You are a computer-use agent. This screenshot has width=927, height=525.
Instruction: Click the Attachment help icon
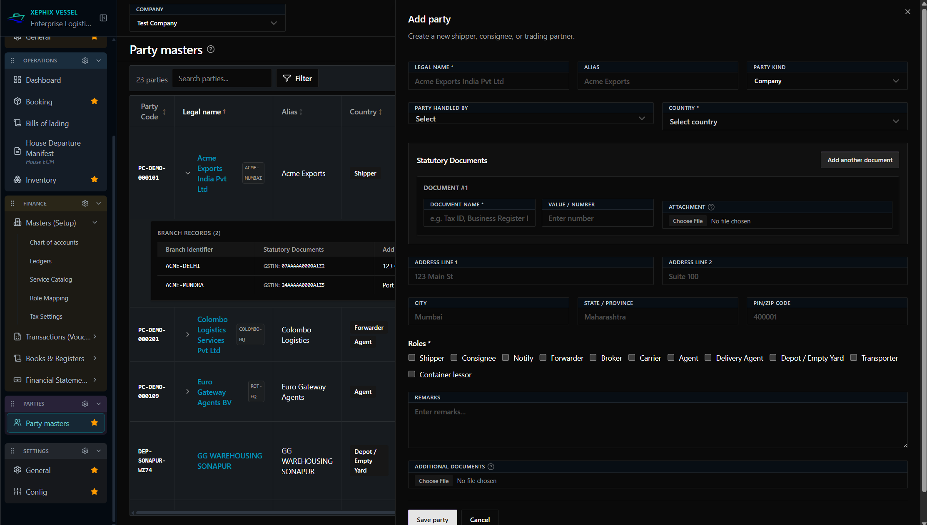coord(711,207)
